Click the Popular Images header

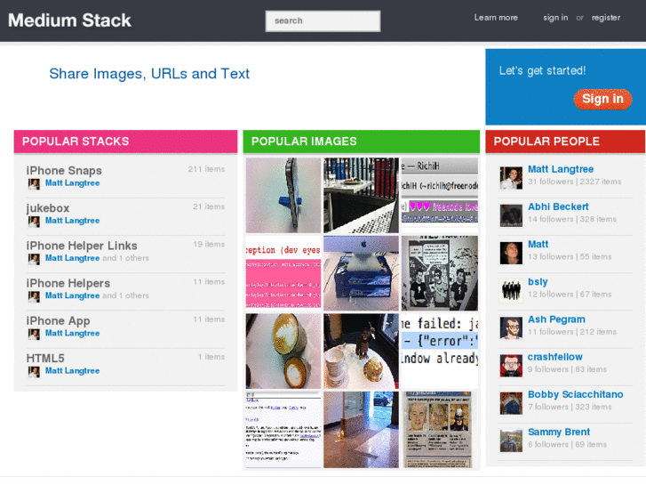362,141
